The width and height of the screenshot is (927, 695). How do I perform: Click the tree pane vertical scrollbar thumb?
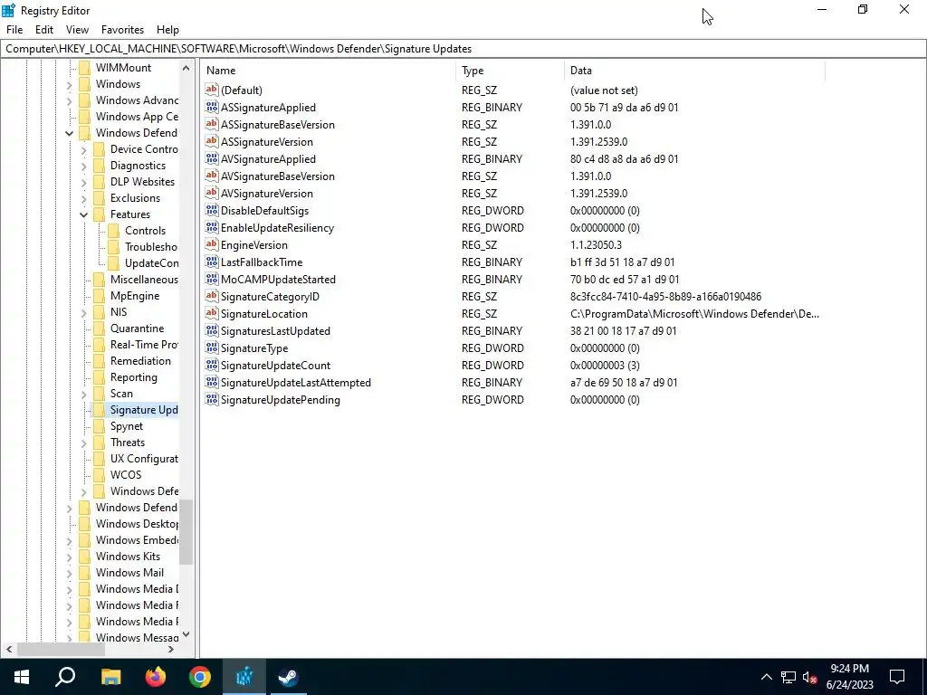[x=186, y=532]
